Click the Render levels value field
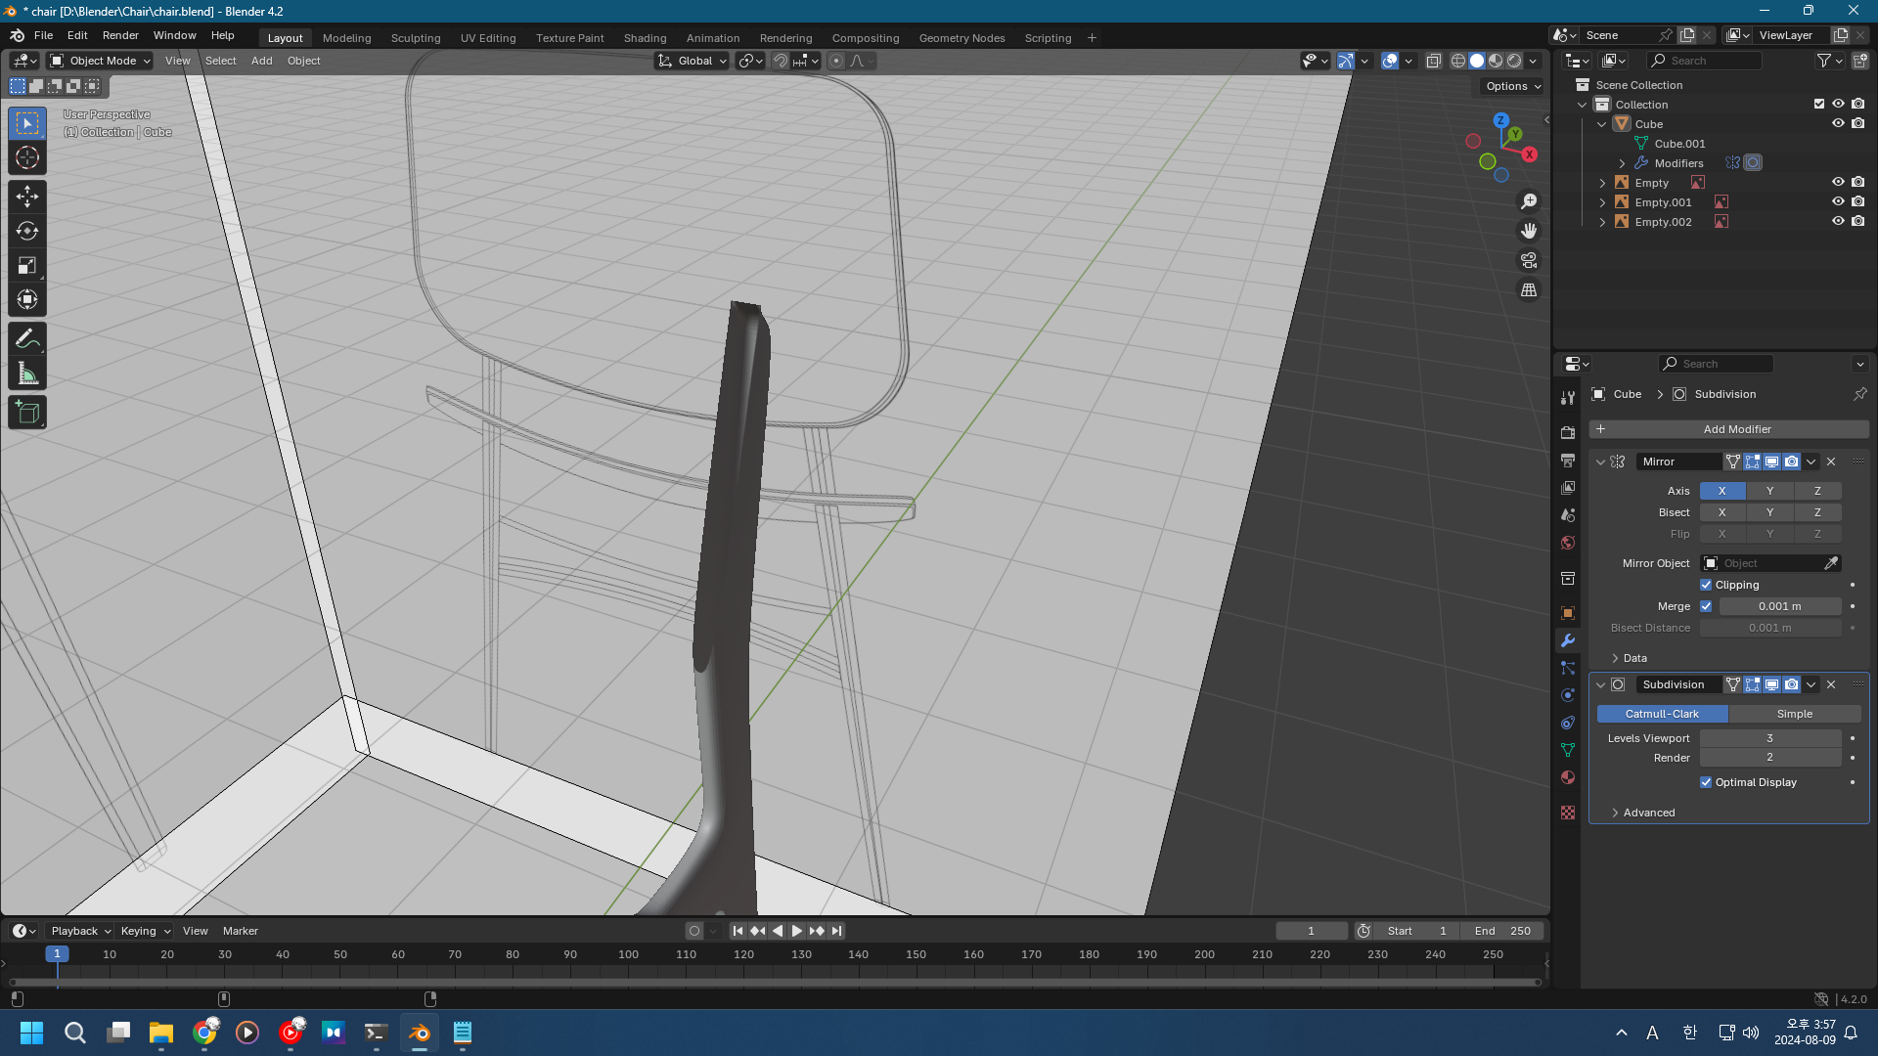1878x1056 pixels. pos(1769,758)
